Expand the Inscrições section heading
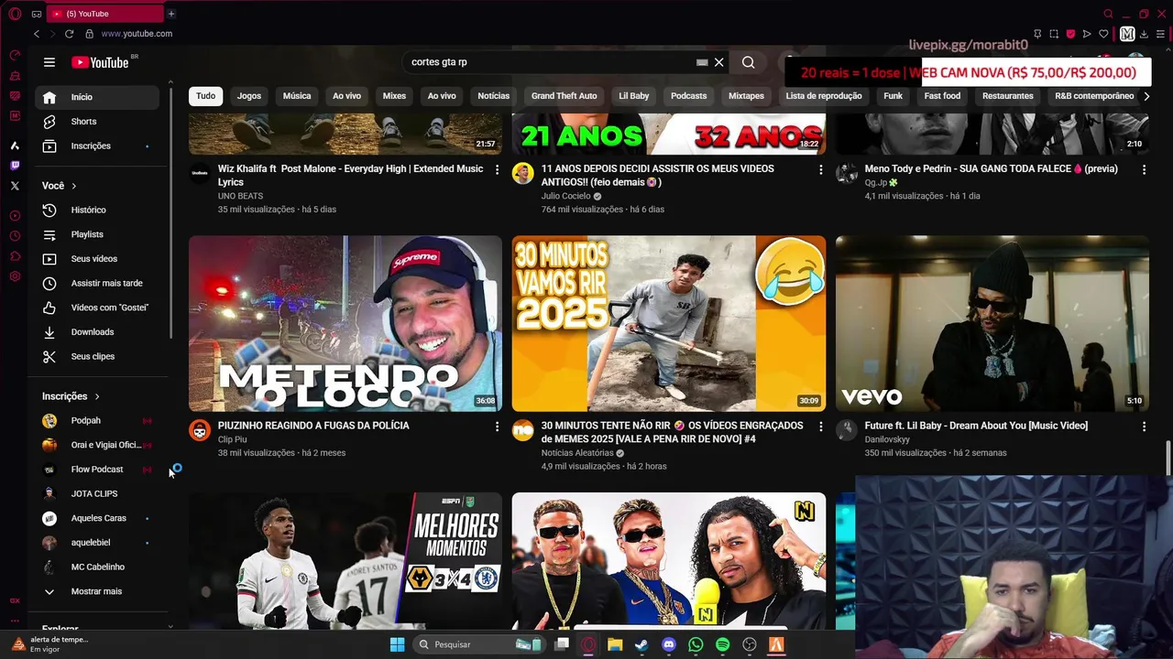The image size is (1173, 659). click(71, 396)
